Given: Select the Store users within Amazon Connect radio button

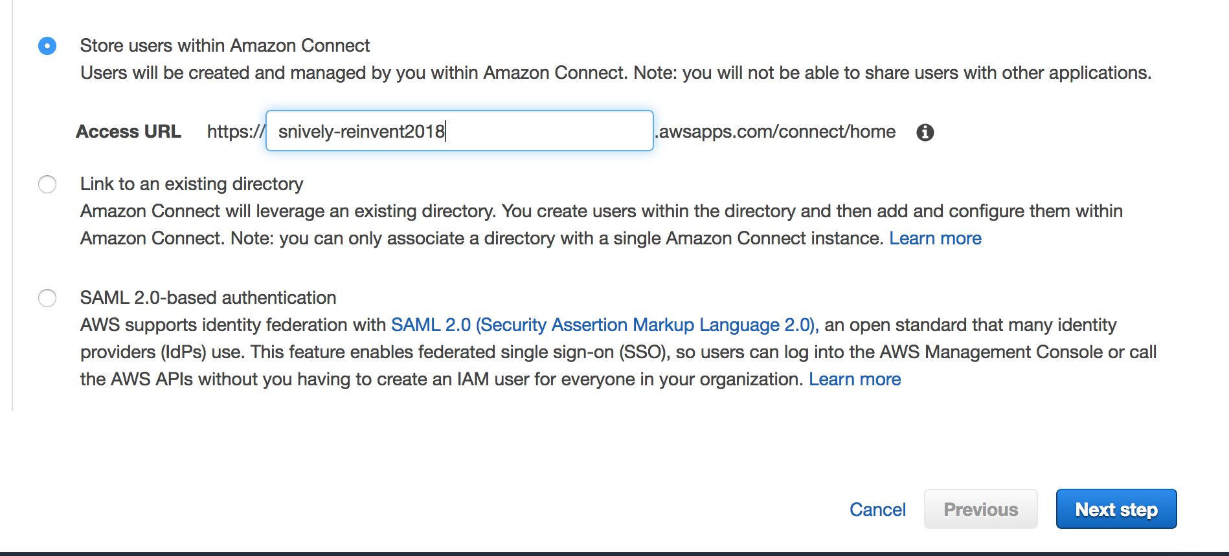Looking at the screenshot, I should pyautogui.click(x=47, y=46).
